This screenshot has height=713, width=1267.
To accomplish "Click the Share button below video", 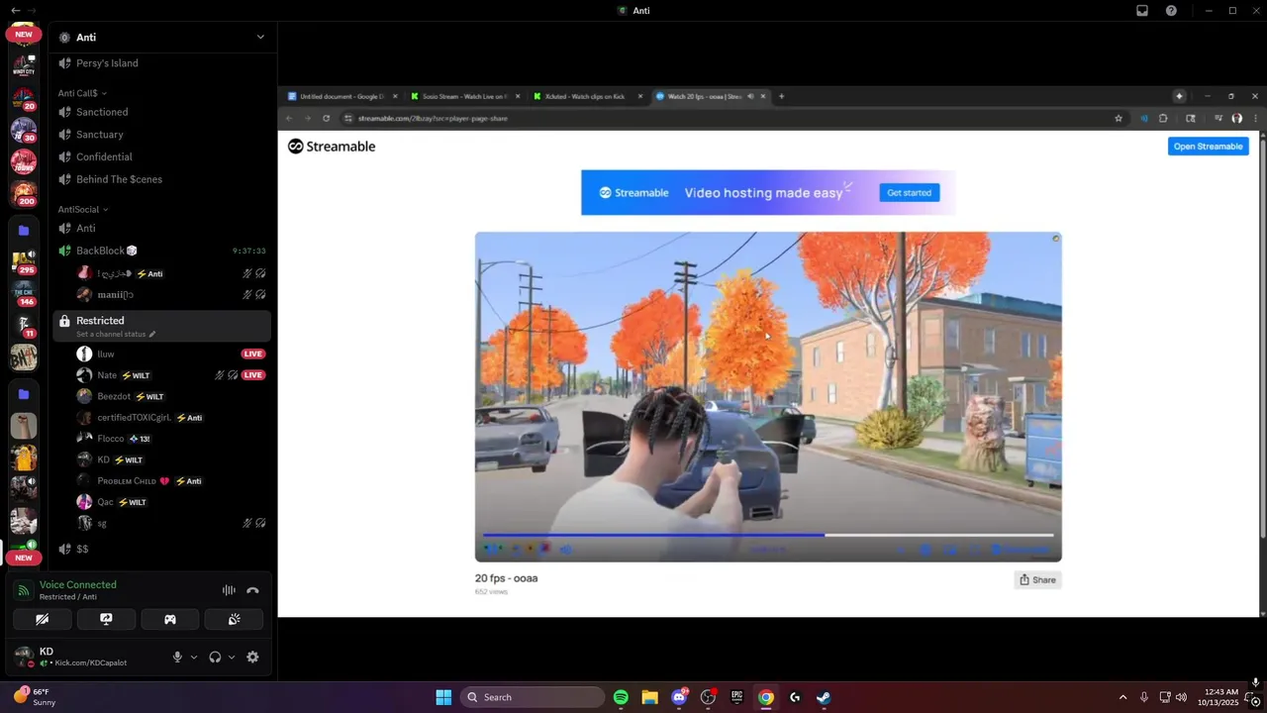I will pos(1037,580).
